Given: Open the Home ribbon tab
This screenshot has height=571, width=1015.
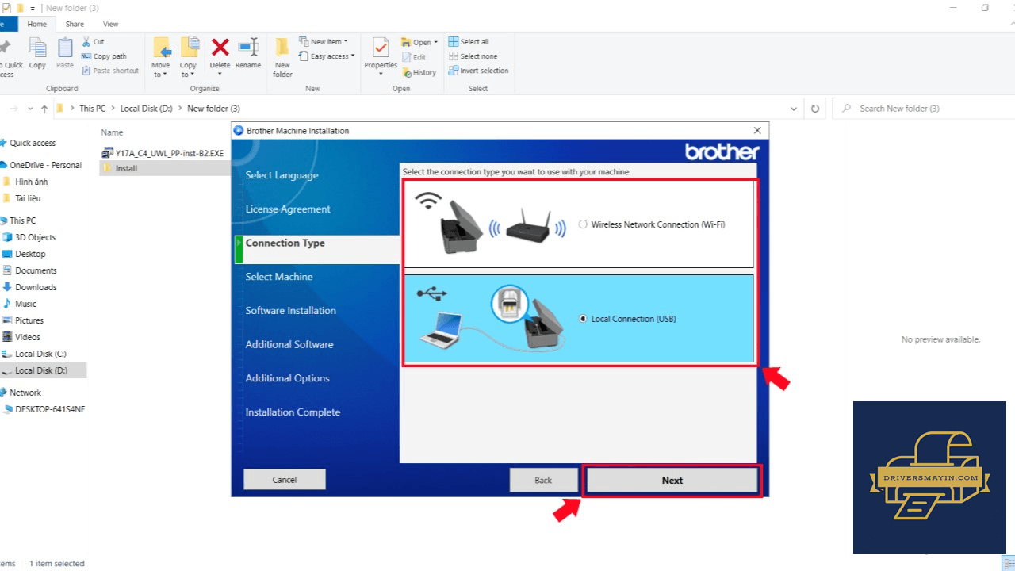Looking at the screenshot, I should point(37,25).
